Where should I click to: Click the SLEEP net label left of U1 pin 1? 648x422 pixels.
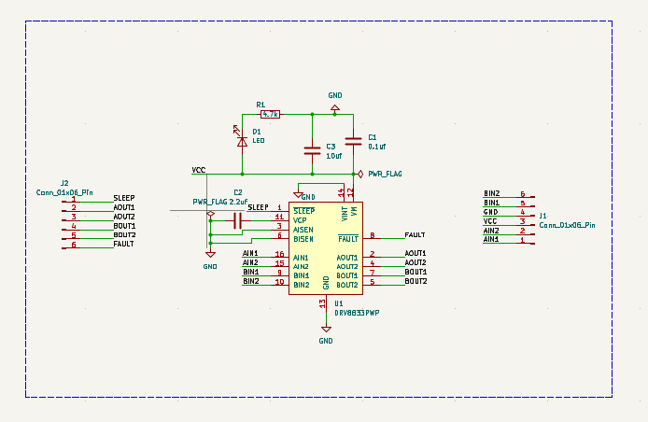[258, 207]
